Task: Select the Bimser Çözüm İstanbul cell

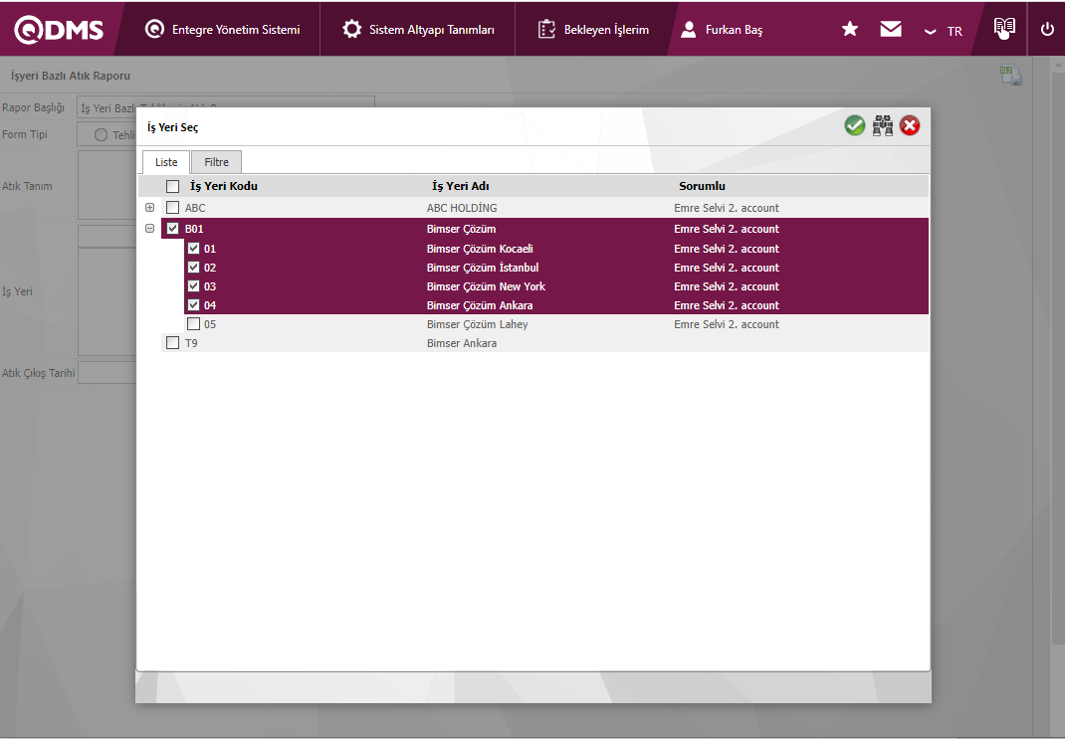Action: [x=483, y=268]
